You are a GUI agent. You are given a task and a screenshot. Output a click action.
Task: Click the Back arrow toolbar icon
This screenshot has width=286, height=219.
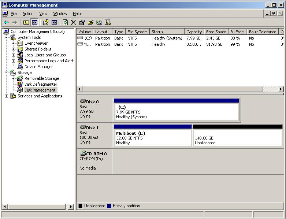point(6,22)
